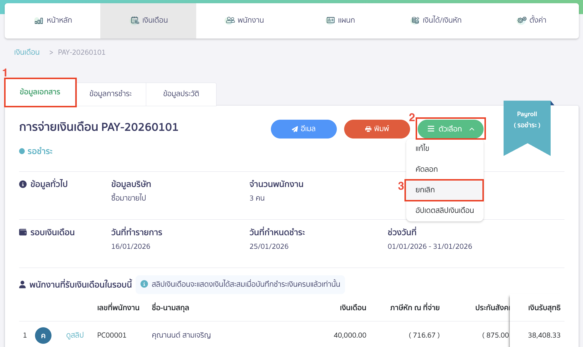Open the ข้อมูลประวัติ tab
This screenshot has height=347, width=583.
181,94
